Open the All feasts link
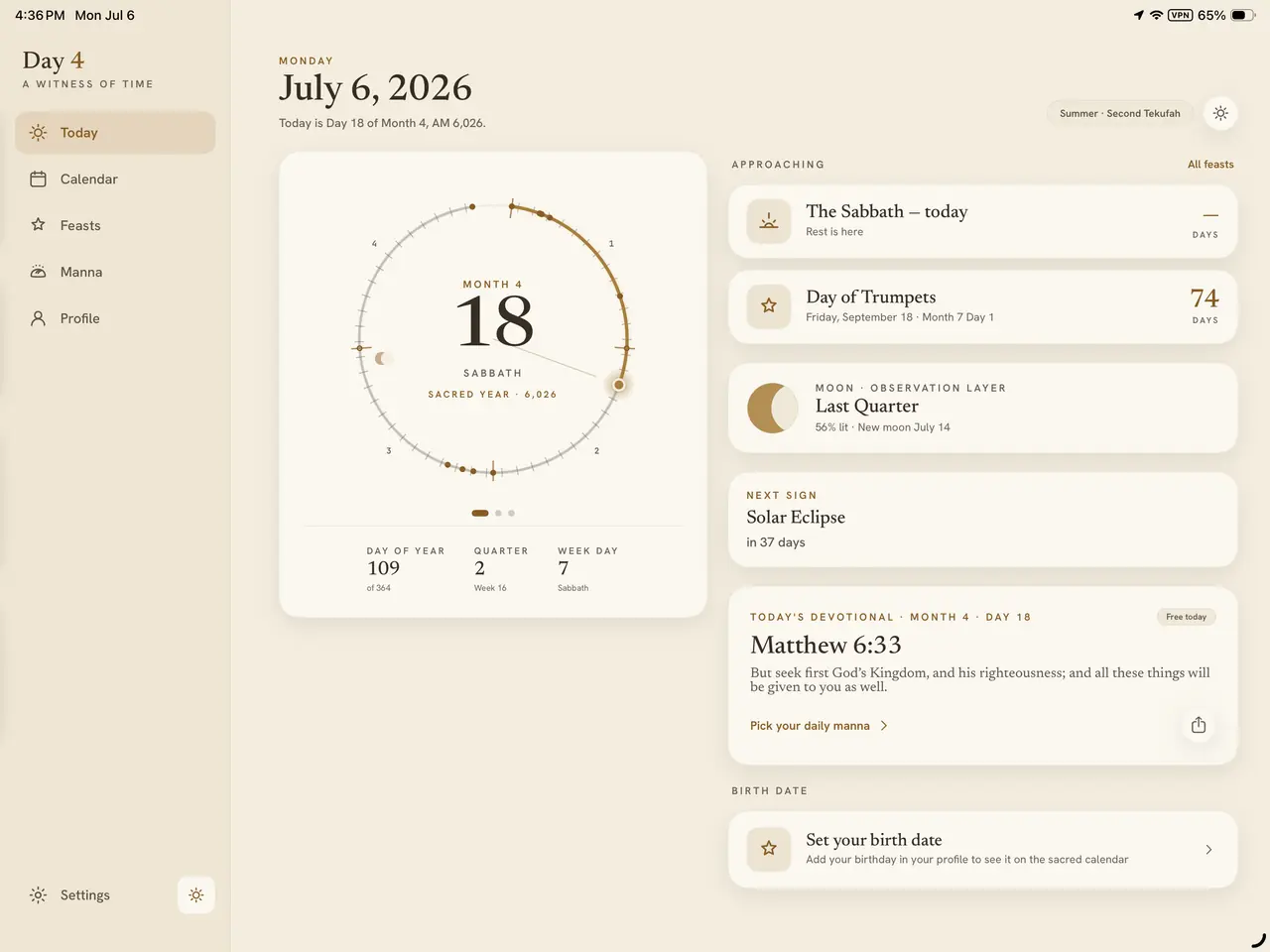1270x952 pixels. coord(1210,165)
